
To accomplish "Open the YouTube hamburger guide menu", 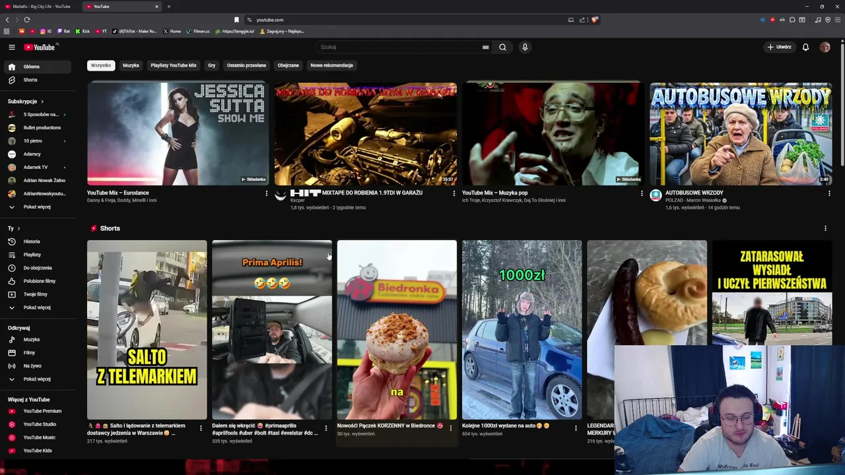I will point(11,47).
